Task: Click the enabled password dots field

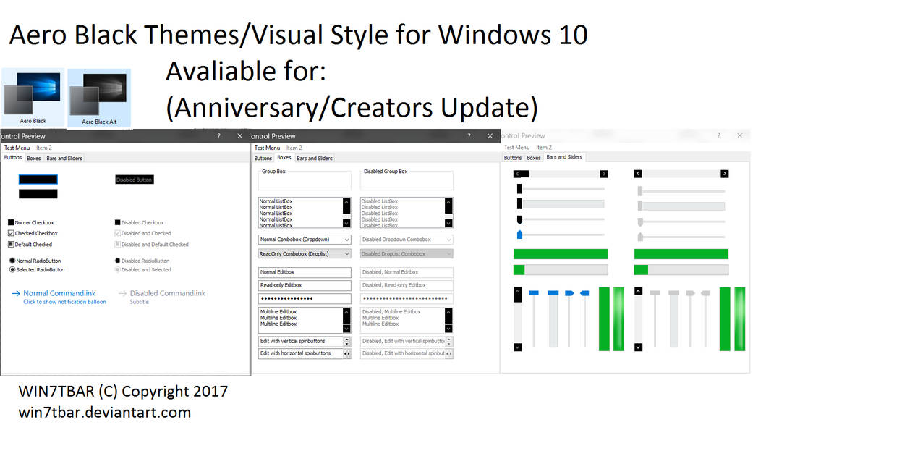Action: point(305,298)
